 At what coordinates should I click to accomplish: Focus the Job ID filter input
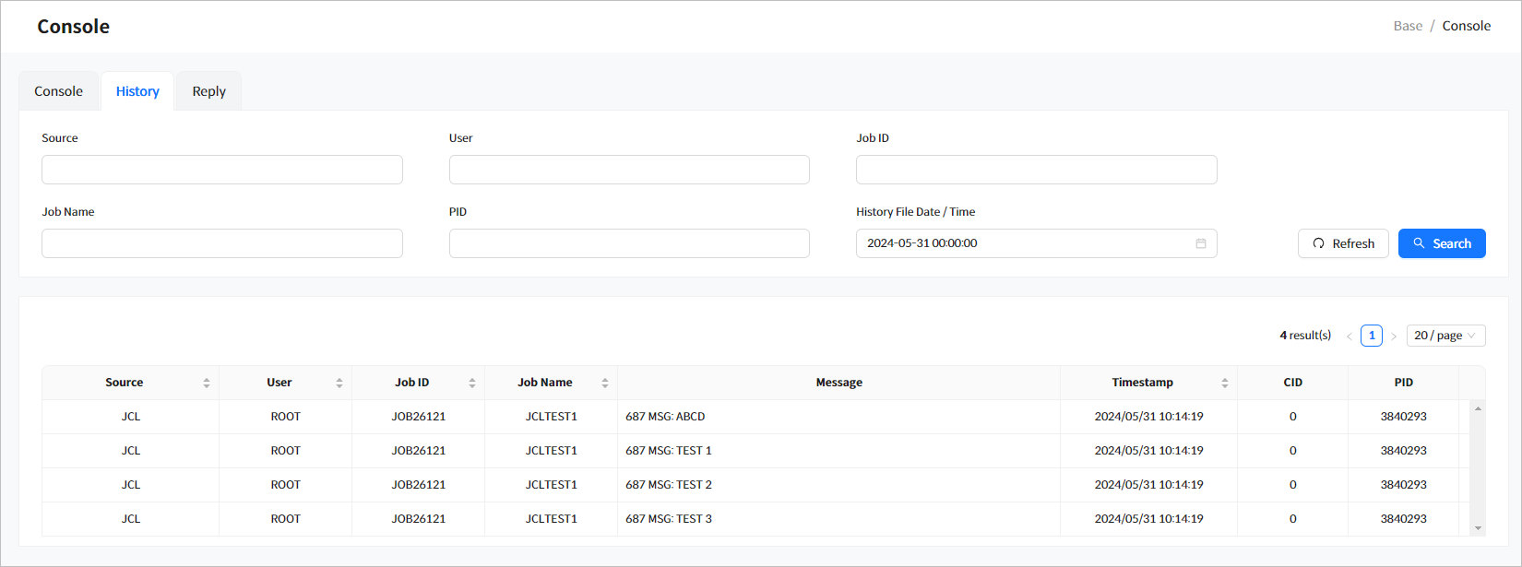(x=1036, y=170)
